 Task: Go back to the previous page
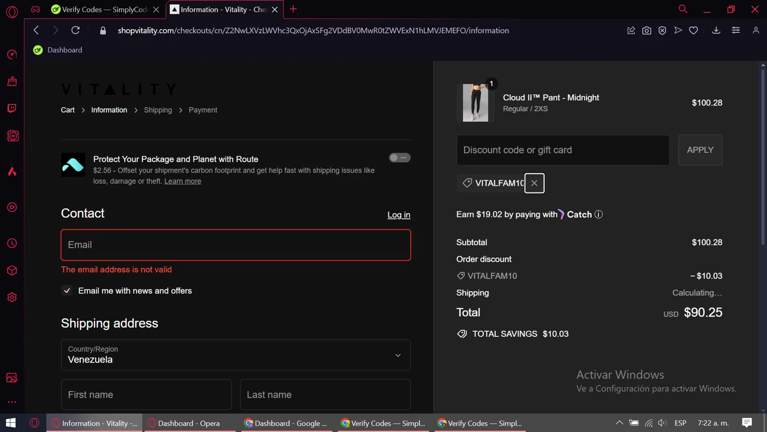point(36,30)
